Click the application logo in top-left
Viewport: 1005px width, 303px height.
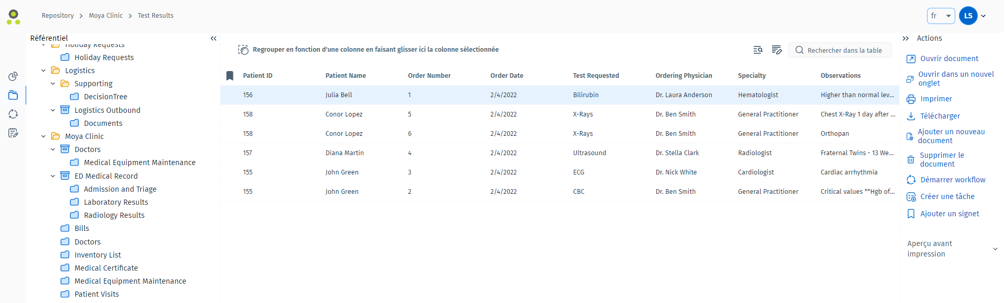[14, 17]
